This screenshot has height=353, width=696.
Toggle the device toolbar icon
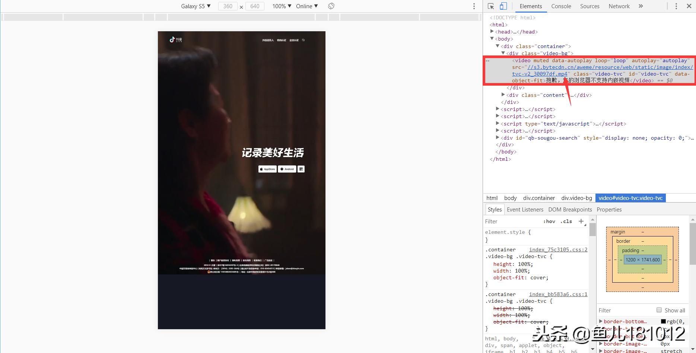point(503,6)
